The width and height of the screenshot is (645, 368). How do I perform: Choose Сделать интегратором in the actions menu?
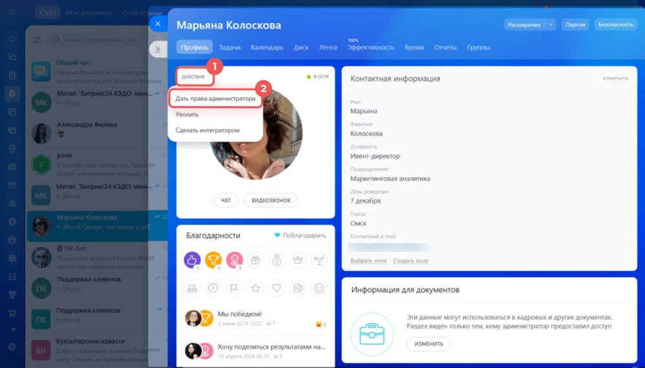click(x=207, y=130)
